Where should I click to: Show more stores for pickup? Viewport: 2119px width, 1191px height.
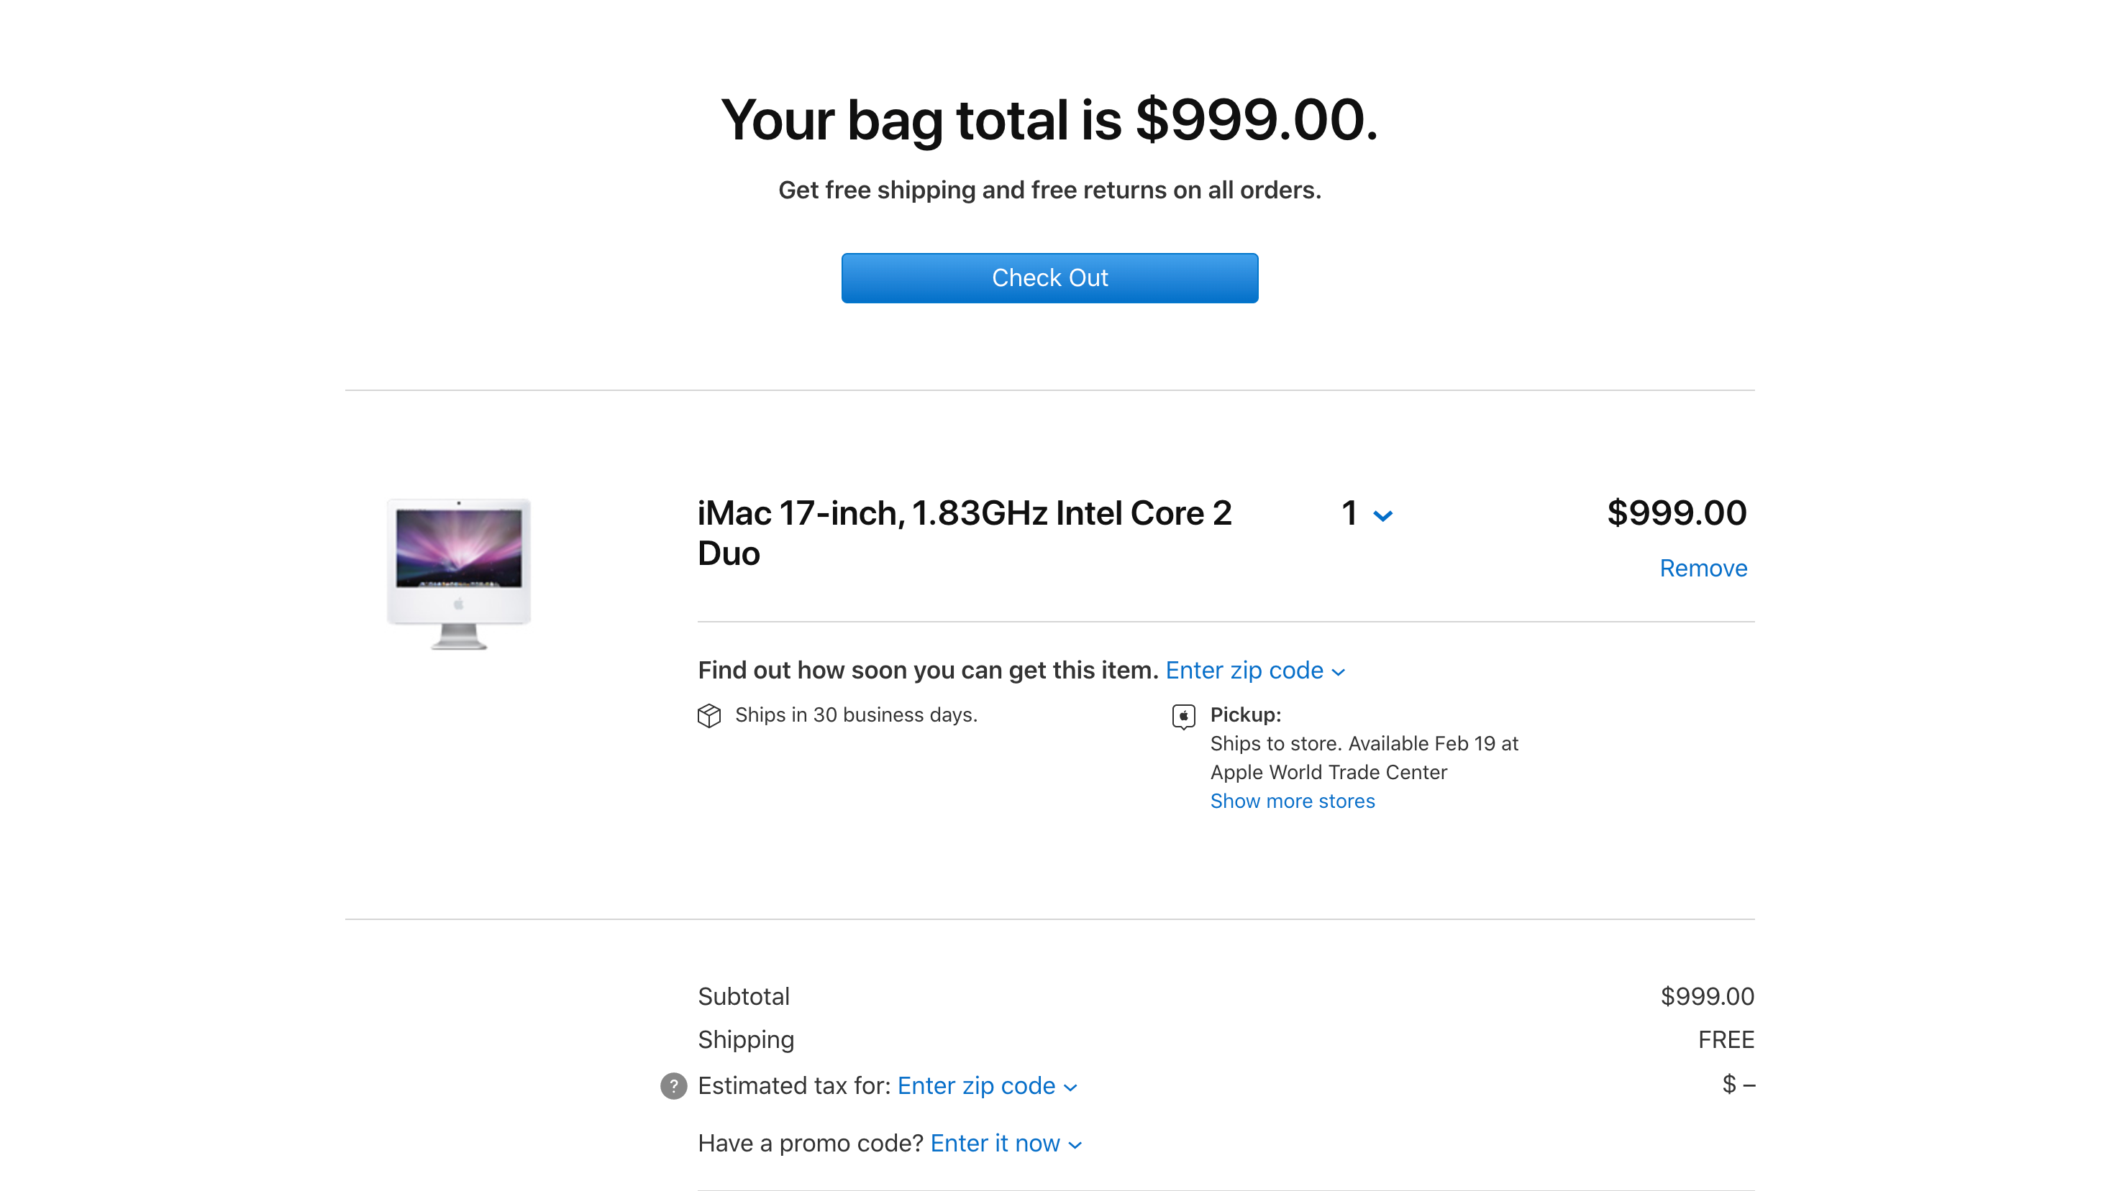(1292, 801)
